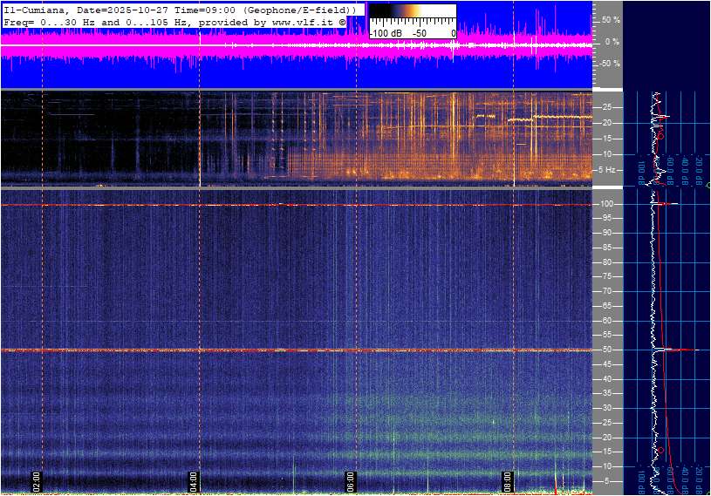The height and width of the screenshot is (496, 711).
Task: Click the 25 Hz tick on upper geophone axis
Action: click(609, 107)
